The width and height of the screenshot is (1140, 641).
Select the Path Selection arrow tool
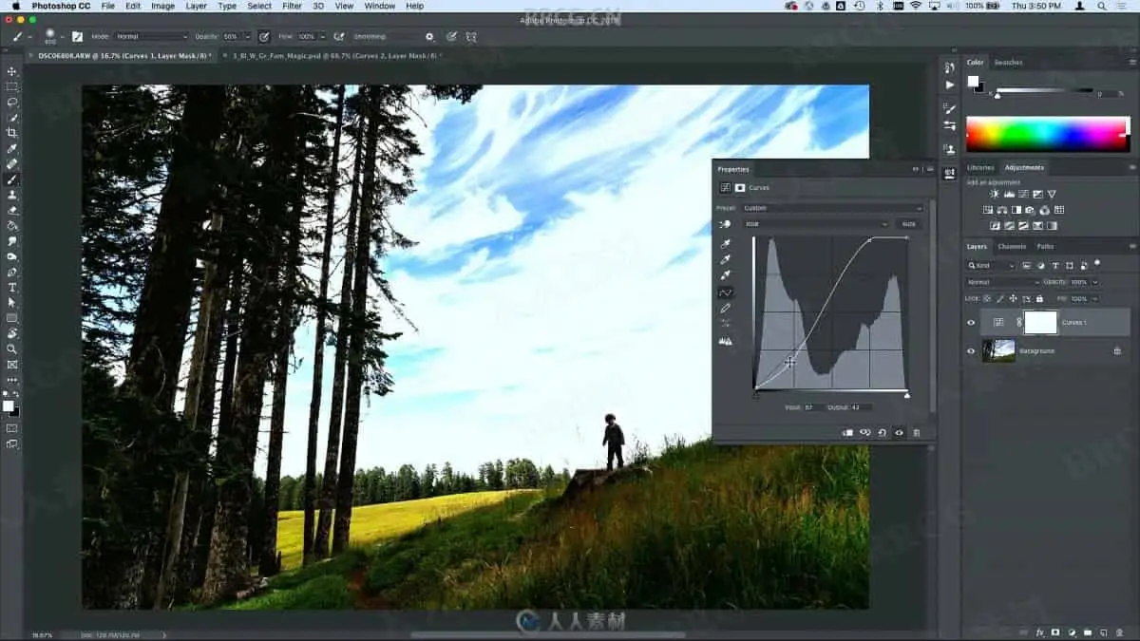(x=12, y=302)
